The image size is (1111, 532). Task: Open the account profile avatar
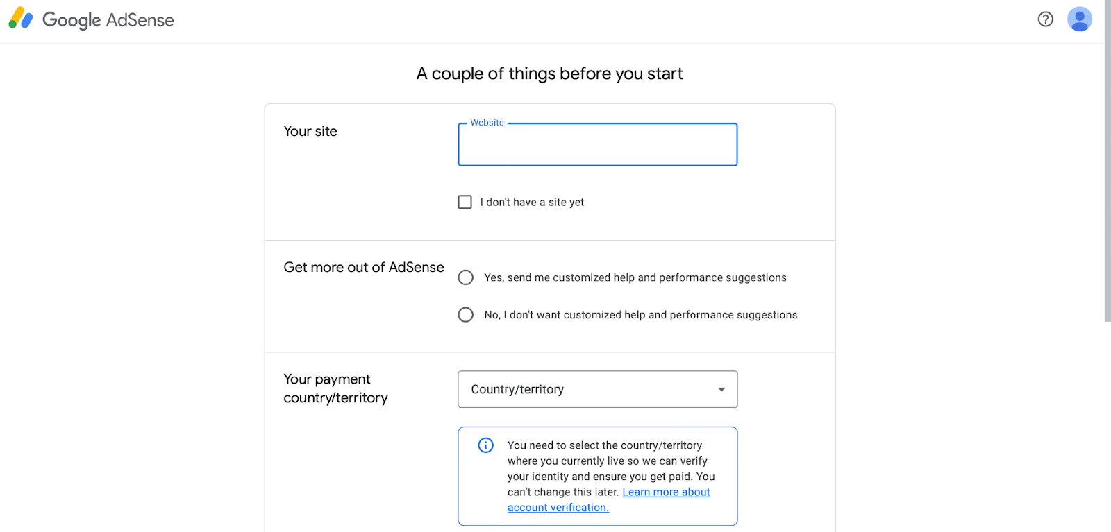[x=1079, y=19]
